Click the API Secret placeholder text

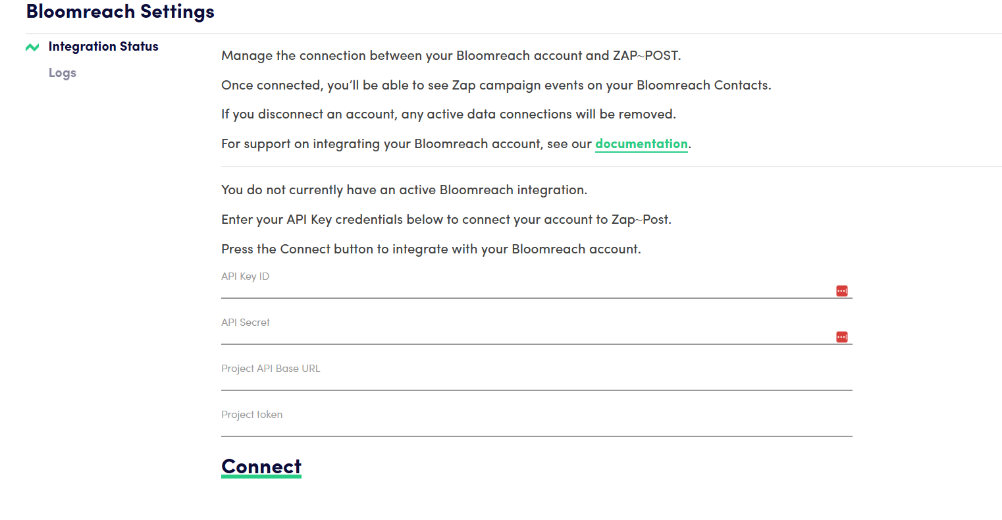(246, 322)
